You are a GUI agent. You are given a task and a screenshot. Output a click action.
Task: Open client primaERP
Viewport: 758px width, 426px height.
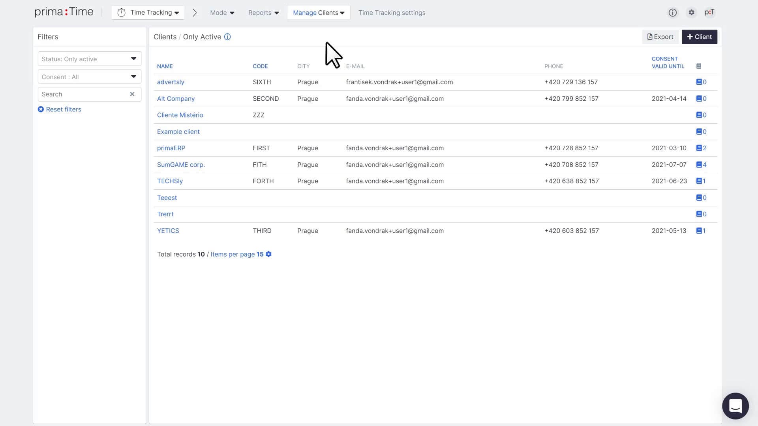tap(171, 148)
